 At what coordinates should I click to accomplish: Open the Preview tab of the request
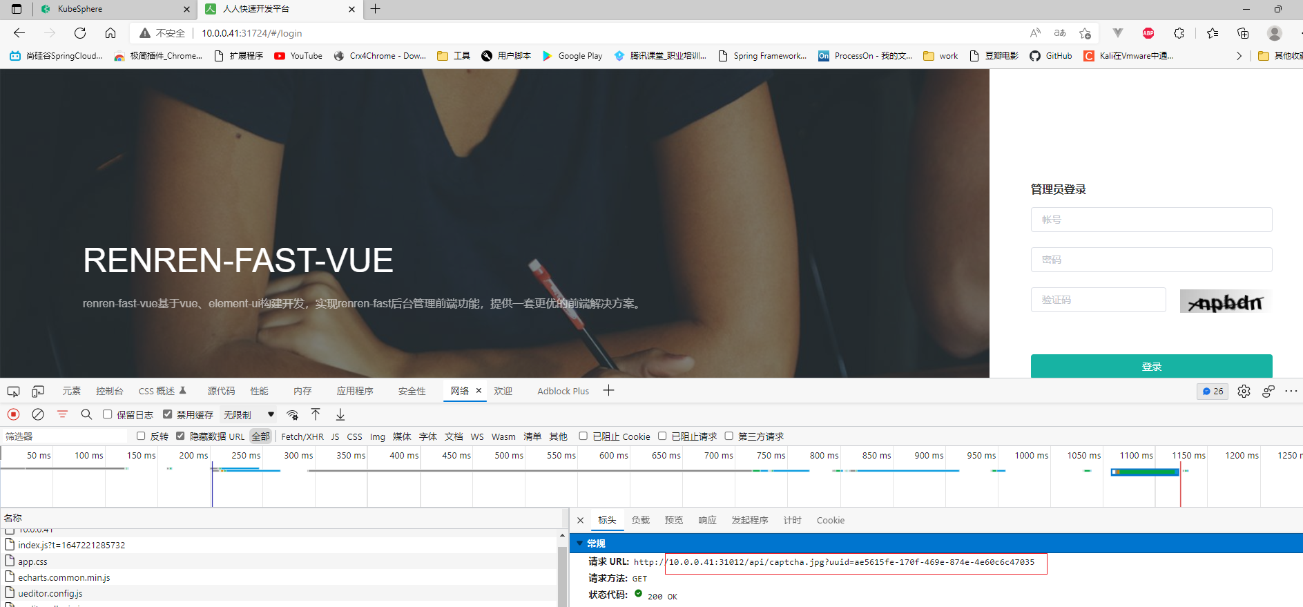pos(674,520)
